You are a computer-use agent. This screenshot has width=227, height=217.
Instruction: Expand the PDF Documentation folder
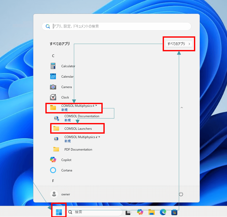78,150
